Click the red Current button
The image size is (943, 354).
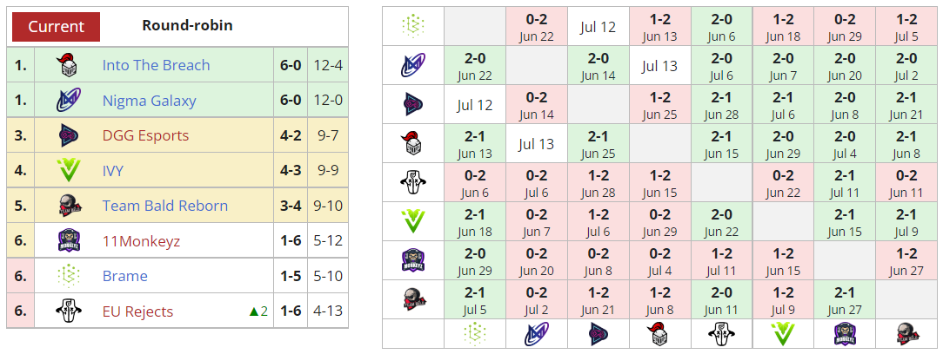pyautogui.click(x=56, y=26)
